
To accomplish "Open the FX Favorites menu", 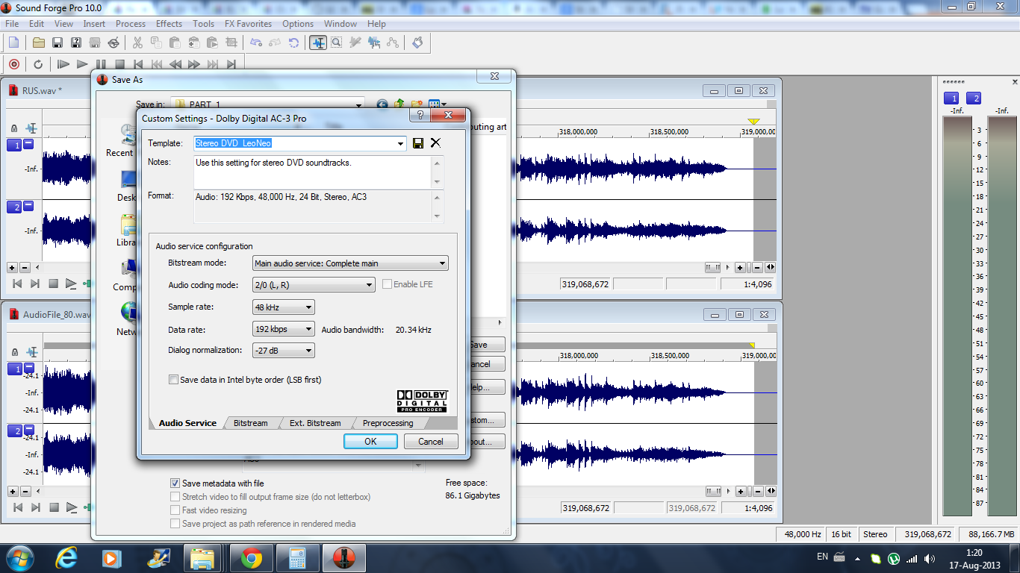I will (248, 24).
